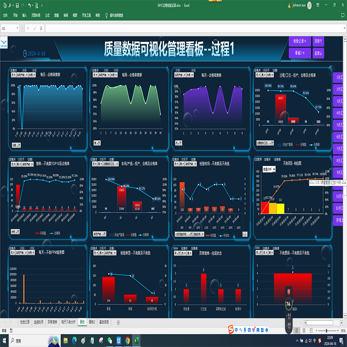This screenshot has width=347, height=347.
Task: Click the zoom out minus button
Action: click(317, 331)
